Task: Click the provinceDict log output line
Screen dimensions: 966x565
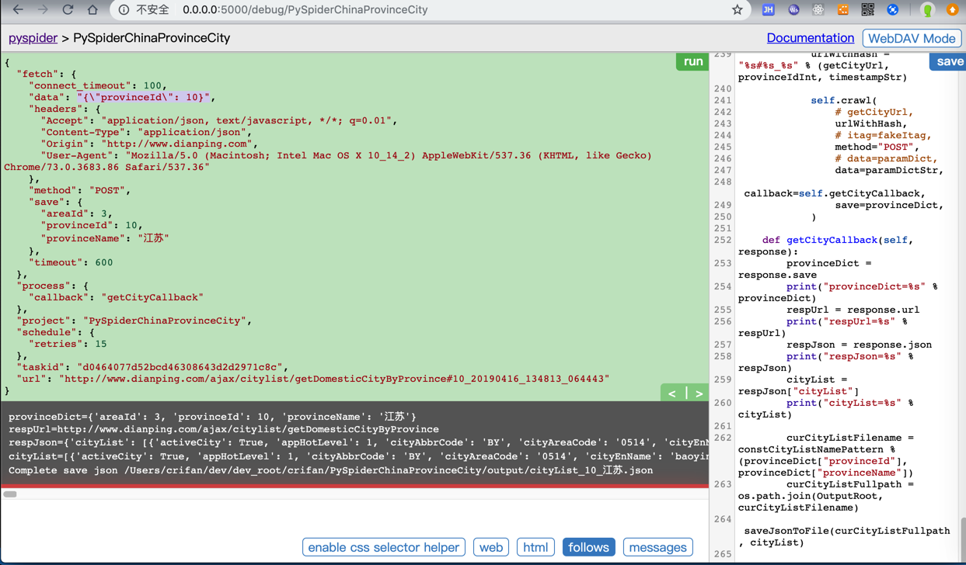Action: point(212,417)
